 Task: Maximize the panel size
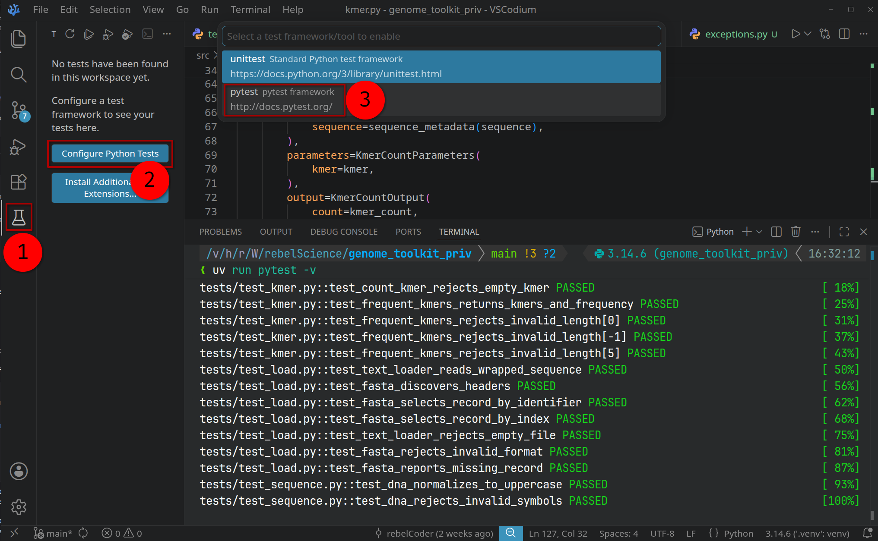(x=844, y=232)
